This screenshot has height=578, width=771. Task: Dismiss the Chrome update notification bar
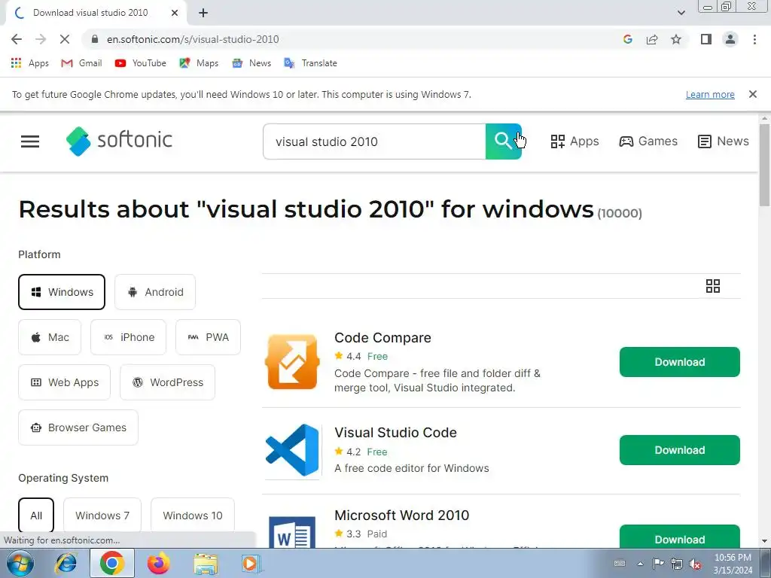pos(752,94)
